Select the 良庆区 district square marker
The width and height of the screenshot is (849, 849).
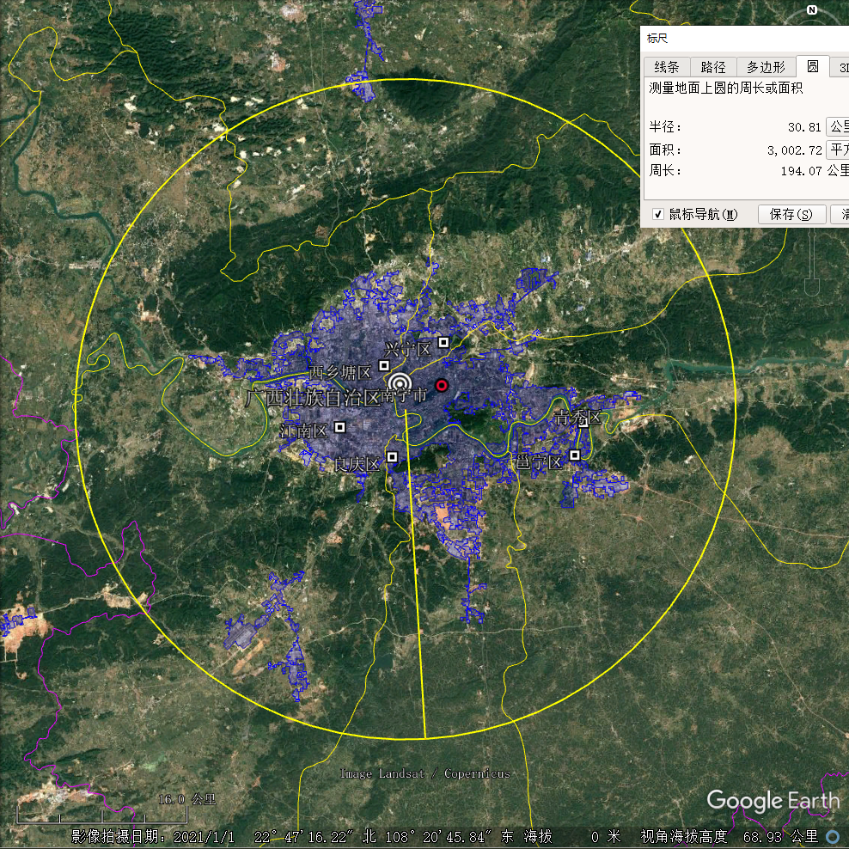392,457
